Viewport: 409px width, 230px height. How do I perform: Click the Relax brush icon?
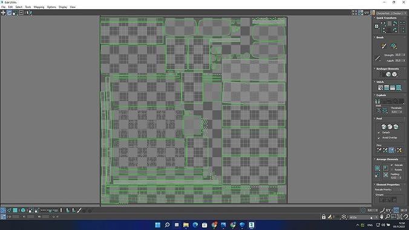point(384,46)
